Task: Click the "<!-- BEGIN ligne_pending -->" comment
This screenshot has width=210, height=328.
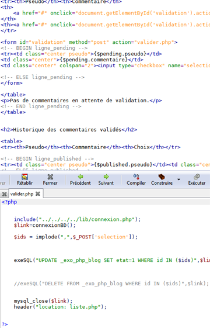Action: coord(44,48)
